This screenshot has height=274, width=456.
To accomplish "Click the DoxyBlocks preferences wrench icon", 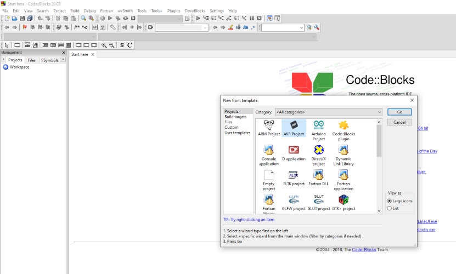I will click(113, 27).
